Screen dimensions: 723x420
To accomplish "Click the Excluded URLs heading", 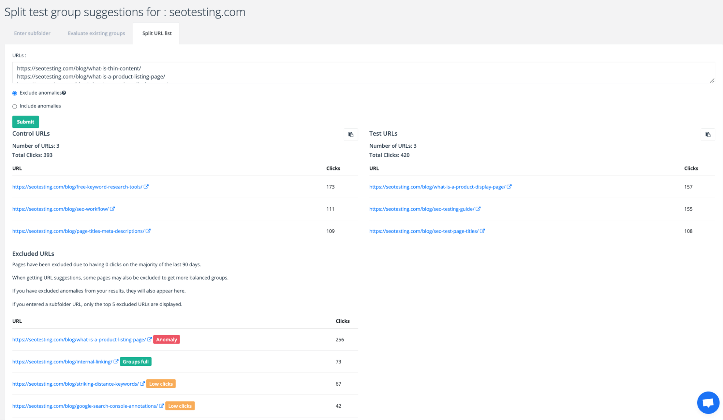I will pos(33,254).
